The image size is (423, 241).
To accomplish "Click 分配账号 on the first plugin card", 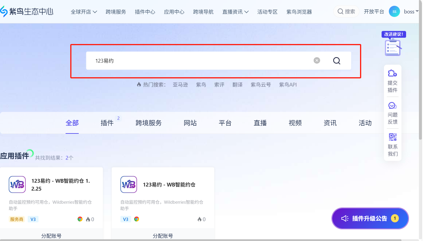I will coord(52,236).
